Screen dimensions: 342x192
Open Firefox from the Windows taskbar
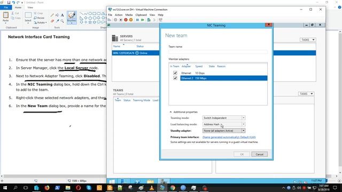47,188
